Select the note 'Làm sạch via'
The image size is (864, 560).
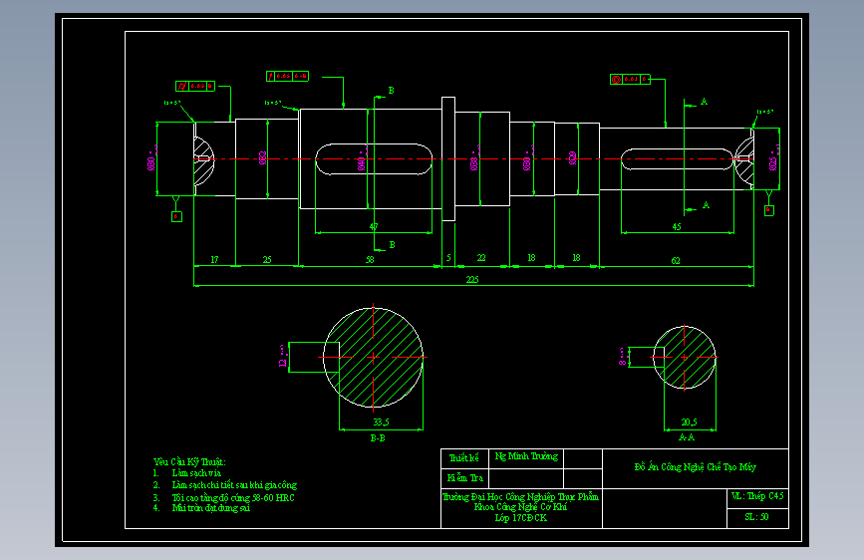(196, 473)
